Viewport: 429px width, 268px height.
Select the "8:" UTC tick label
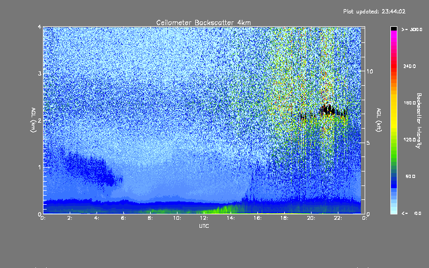pyautogui.click(x=150, y=218)
